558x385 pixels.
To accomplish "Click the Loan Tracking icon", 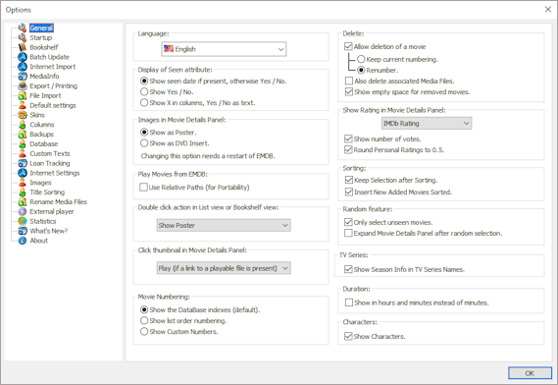I will pos(23,163).
